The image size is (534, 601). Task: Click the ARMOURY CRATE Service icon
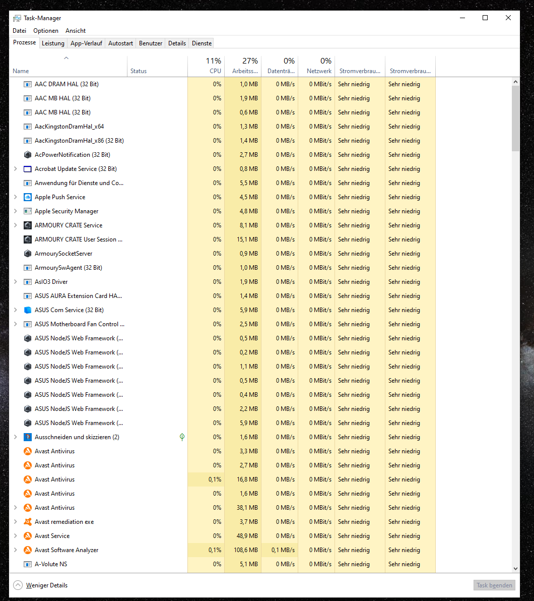tap(28, 225)
